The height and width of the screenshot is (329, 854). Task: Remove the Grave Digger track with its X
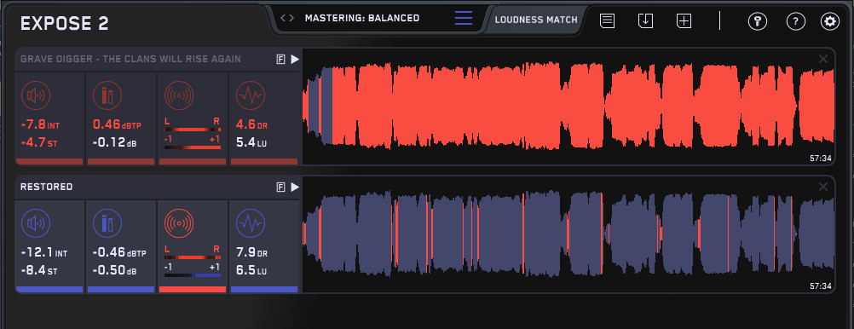coord(823,59)
